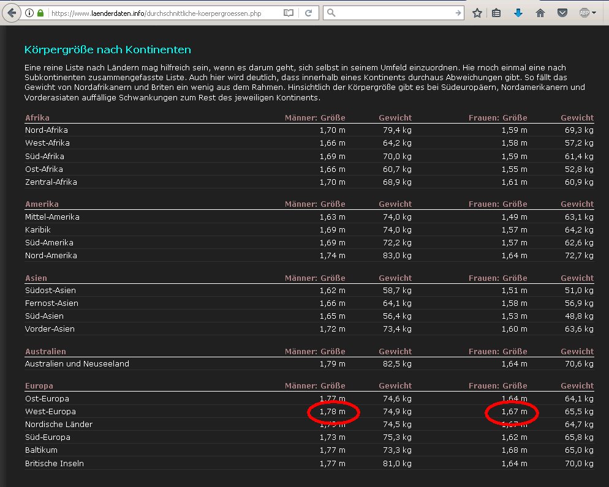Image resolution: width=609 pixels, height=487 pixels.
Task: Select the West-Europa row label
Action: pyautogui.click(x=50, y=411)
